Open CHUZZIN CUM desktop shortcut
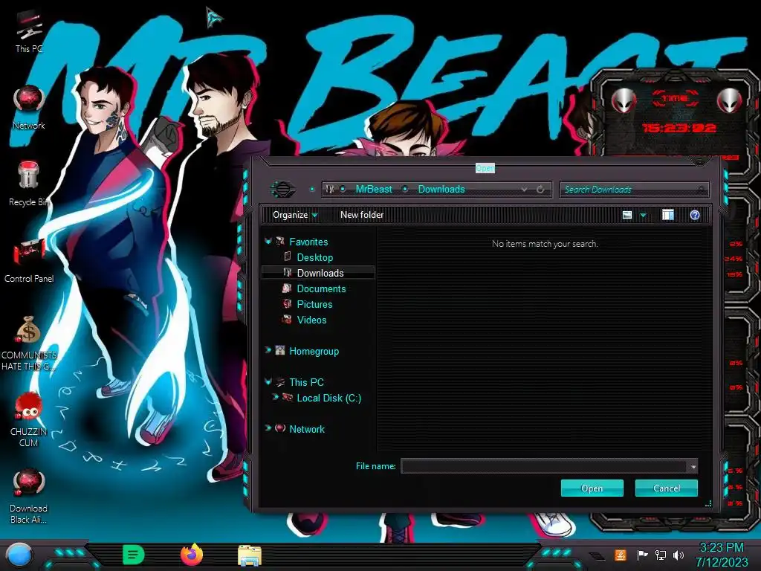Screen dimensions: 761x571 click(29, 419)
